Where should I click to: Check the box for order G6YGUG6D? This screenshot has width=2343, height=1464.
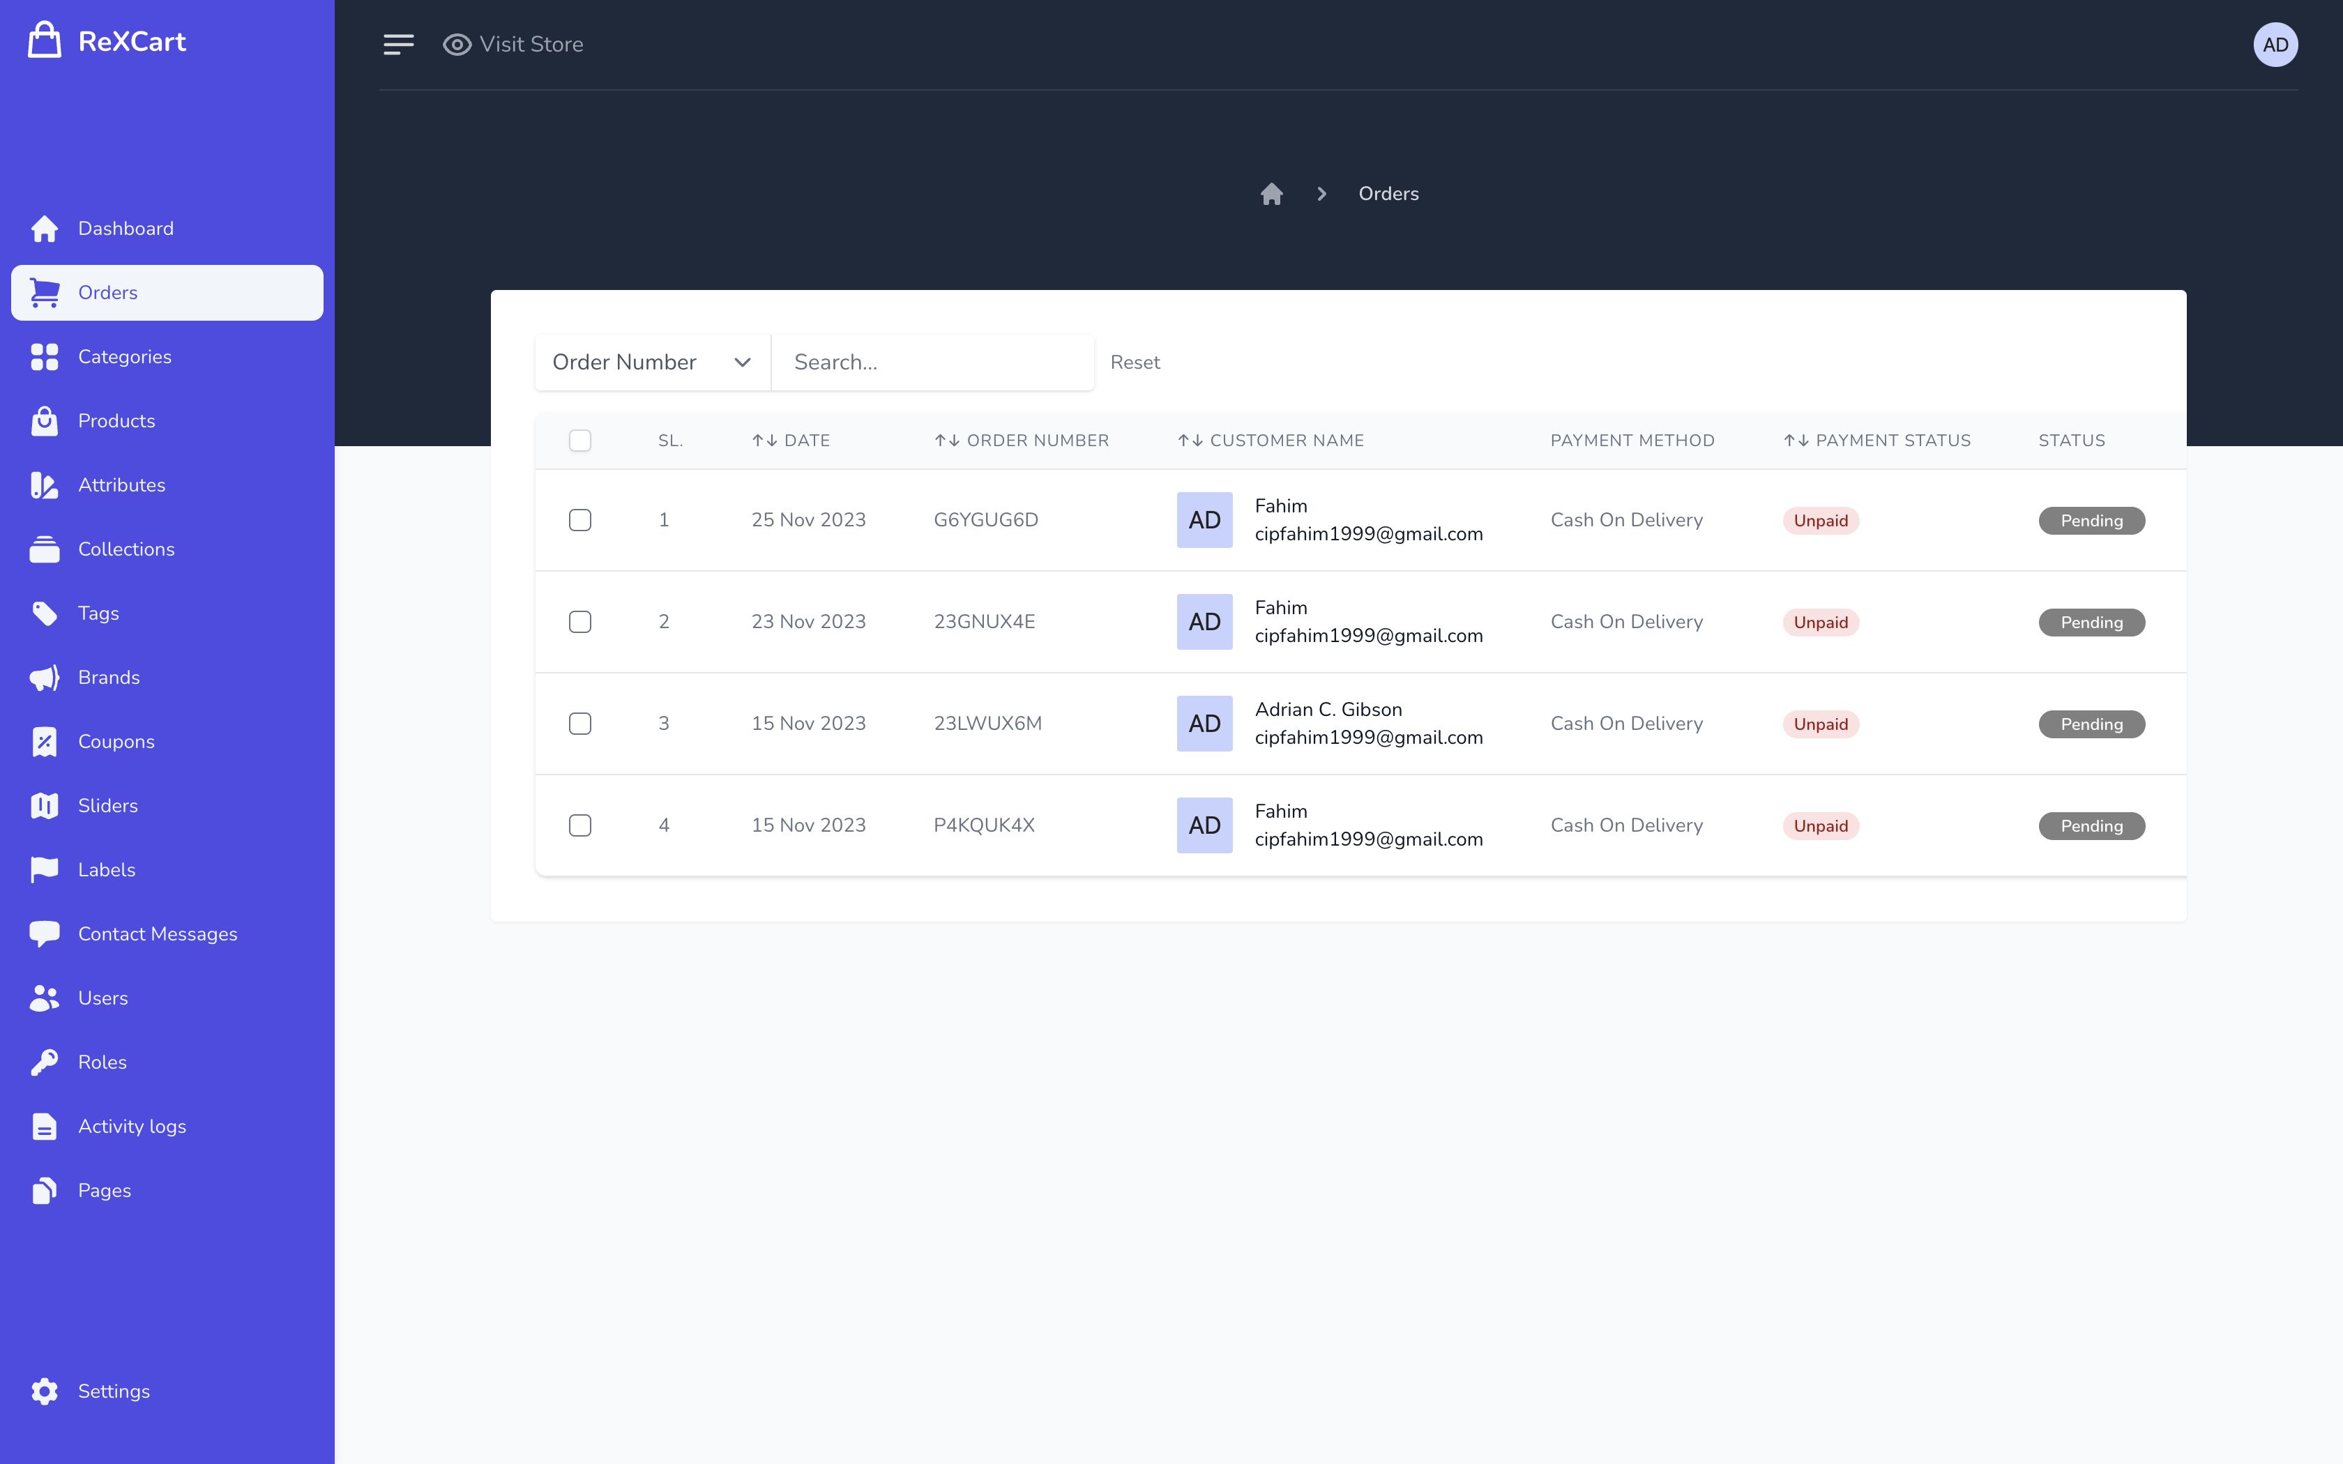pyautogui.click(x=580, y=520)
